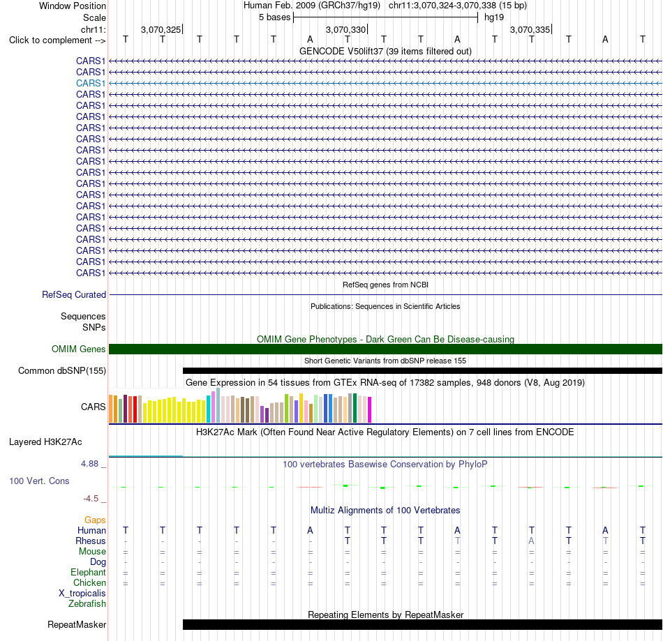Click the Window Position label

click(x=73, y=6)
